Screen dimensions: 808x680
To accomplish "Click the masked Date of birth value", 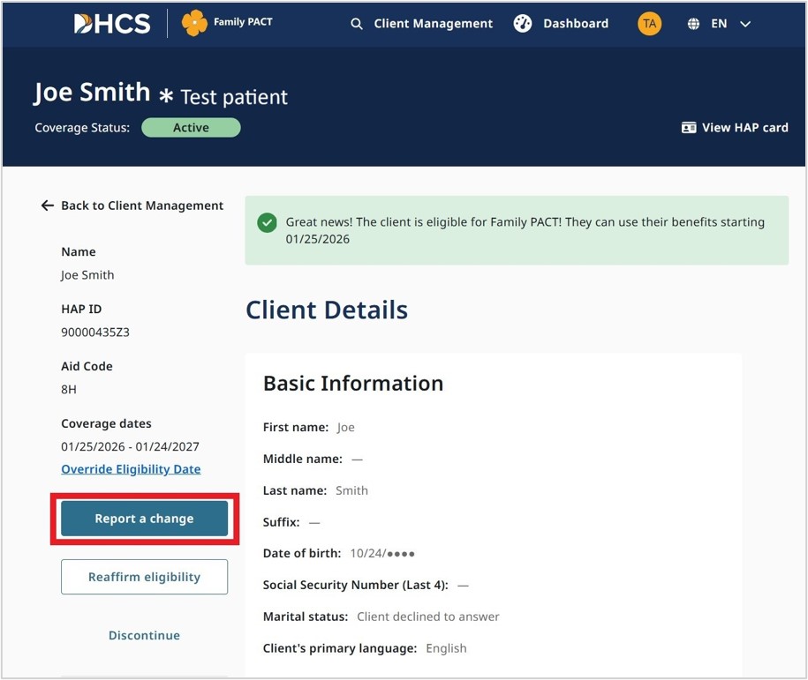I will 382,554.
